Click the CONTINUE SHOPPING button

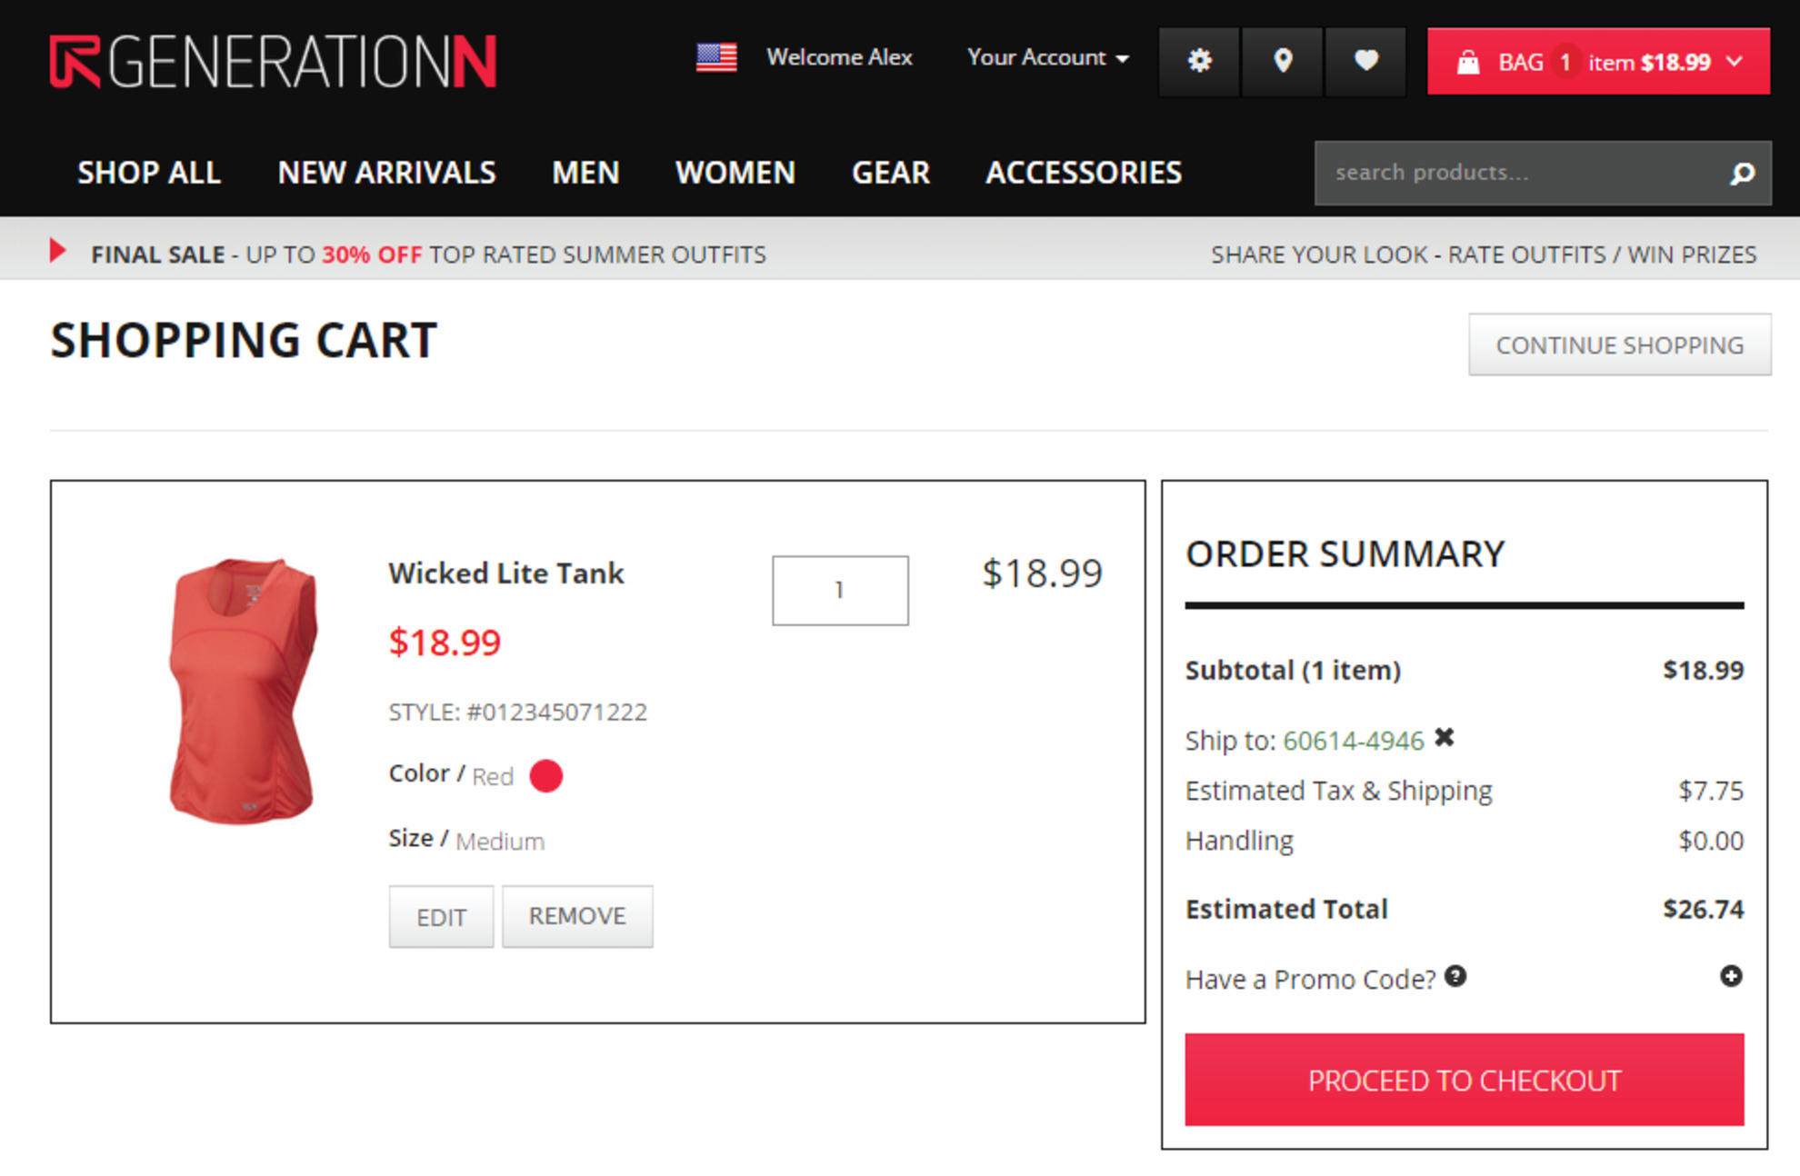[1619, 345]
